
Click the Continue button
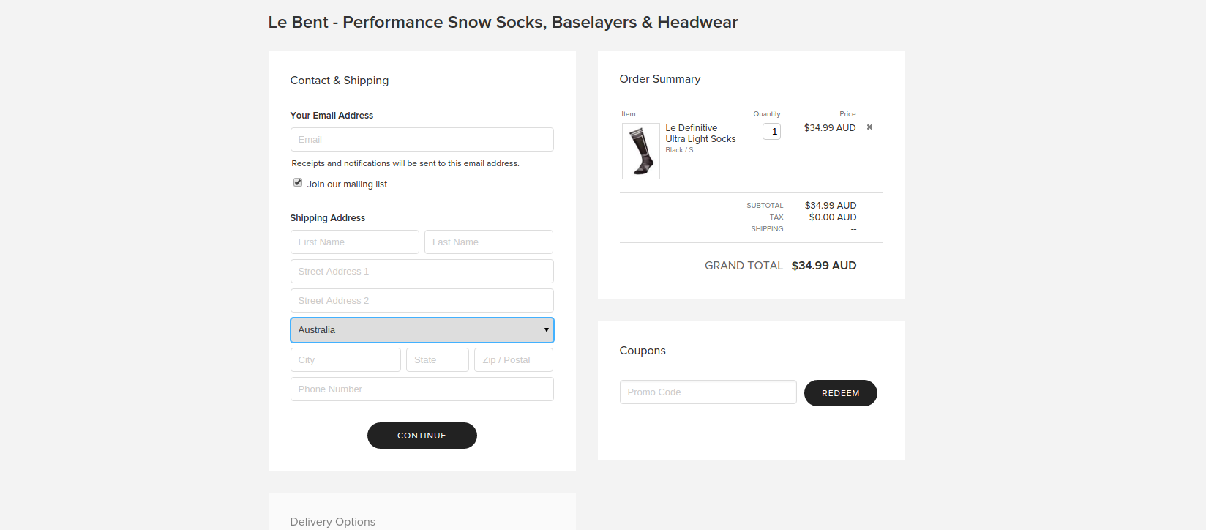point(422,435)
